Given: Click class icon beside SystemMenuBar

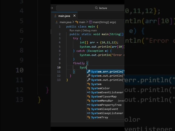Looking at the screenshot, I should click(89, 101).
